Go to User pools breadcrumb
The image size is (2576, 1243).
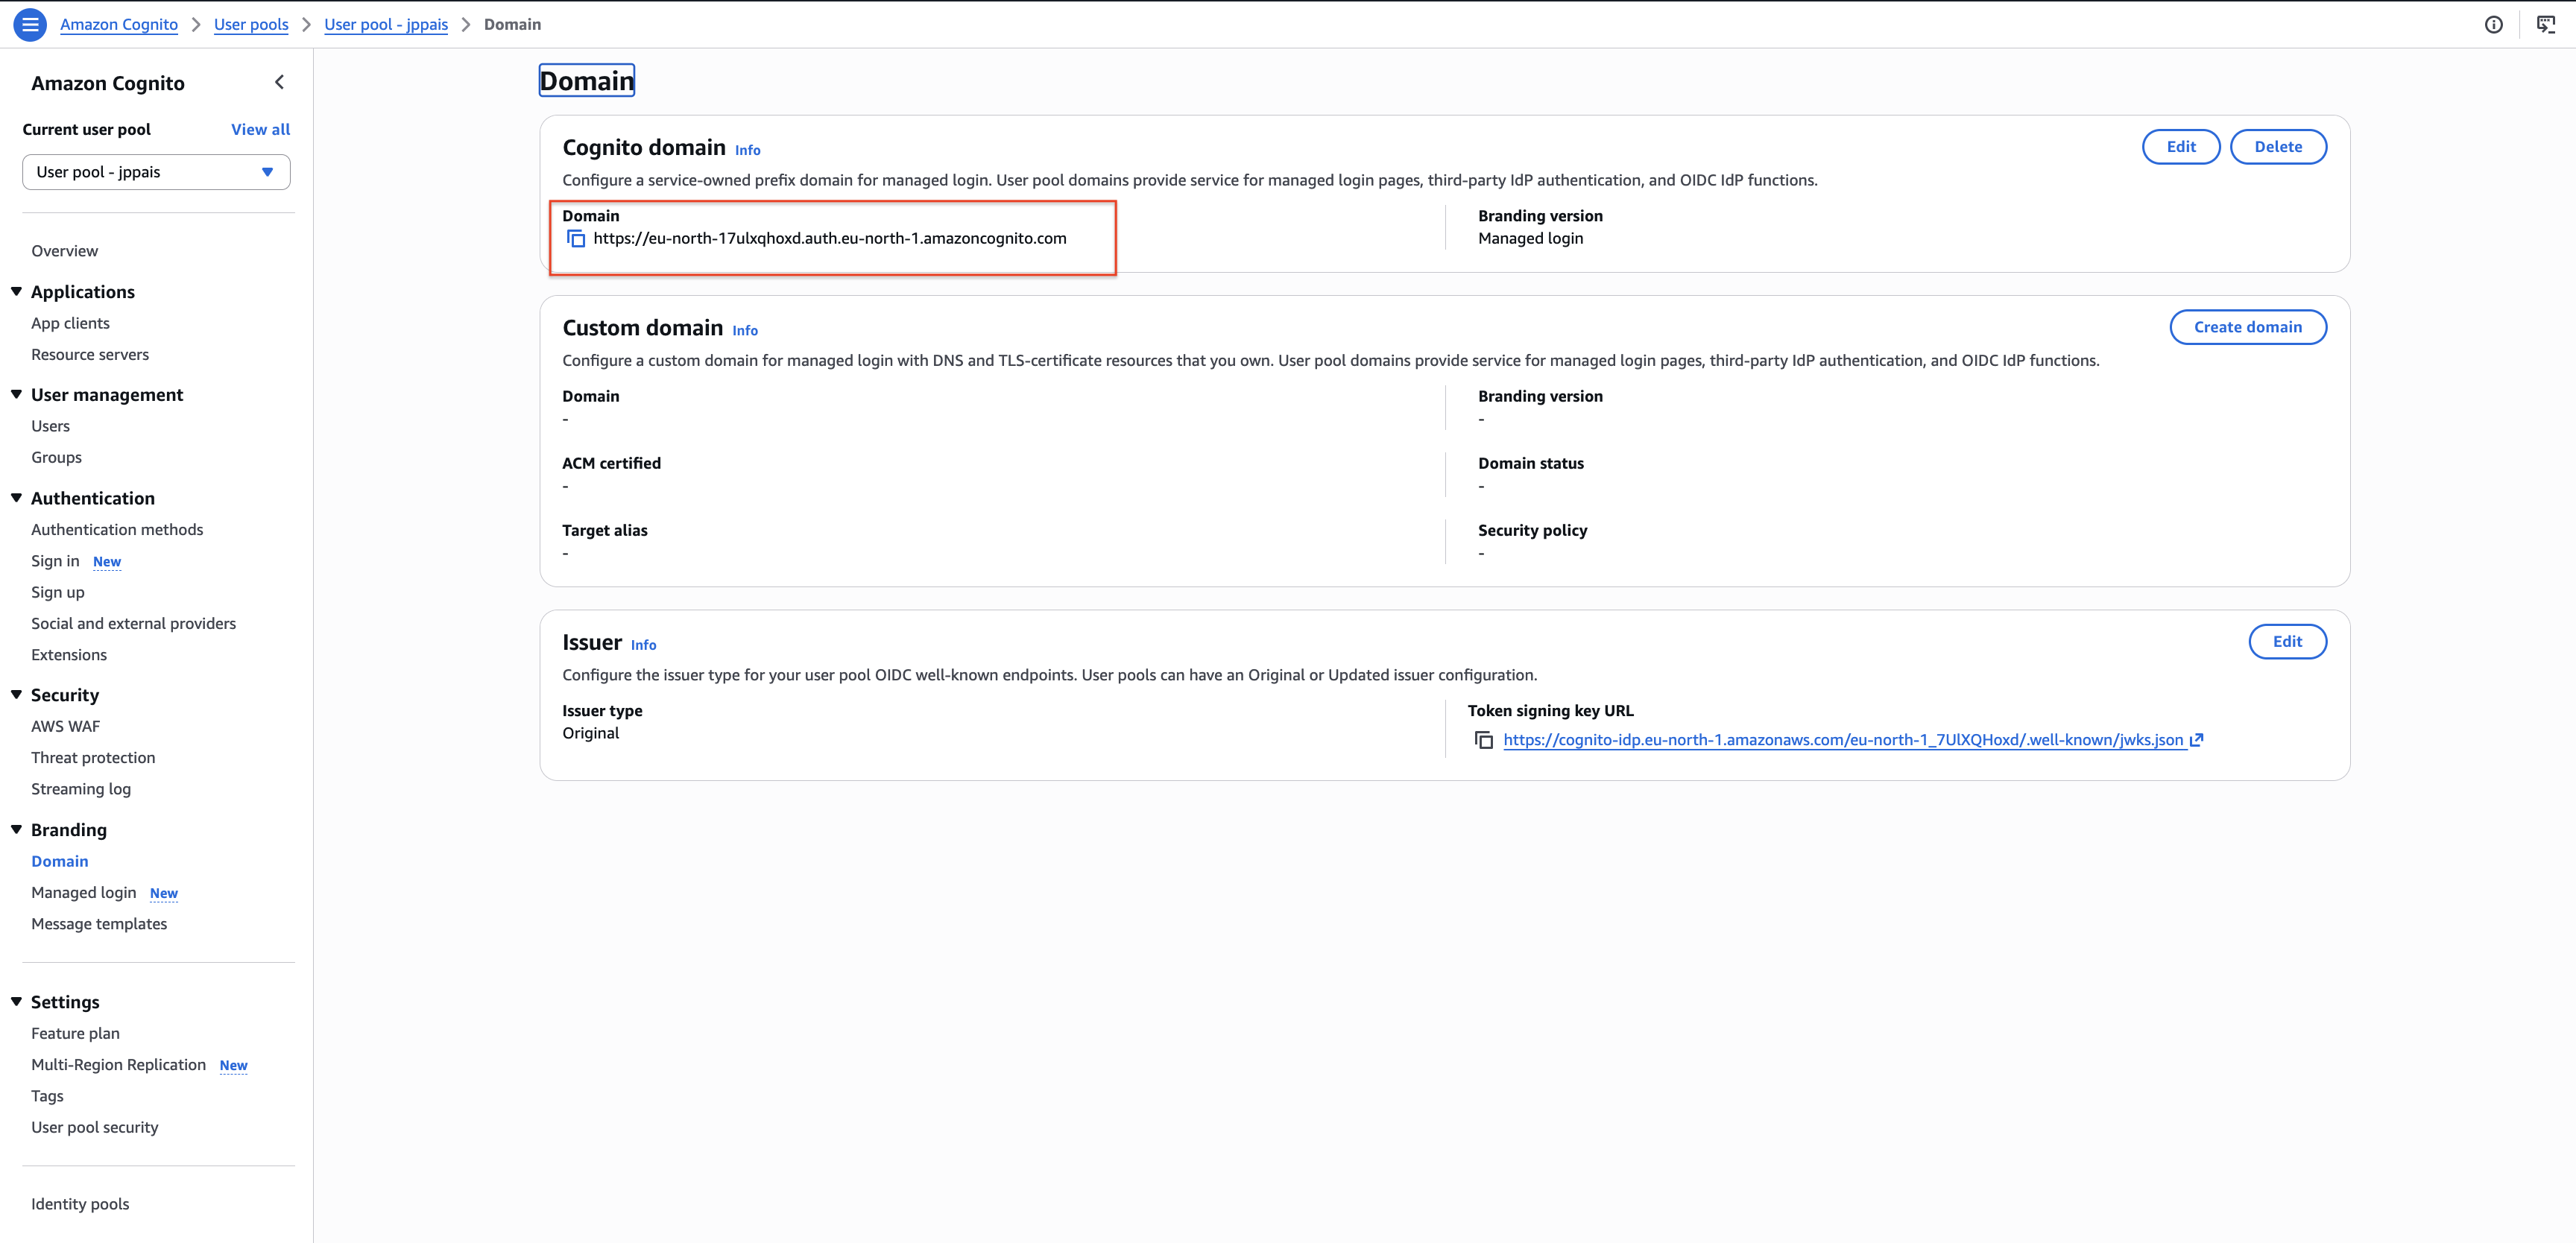pos(251,24)
